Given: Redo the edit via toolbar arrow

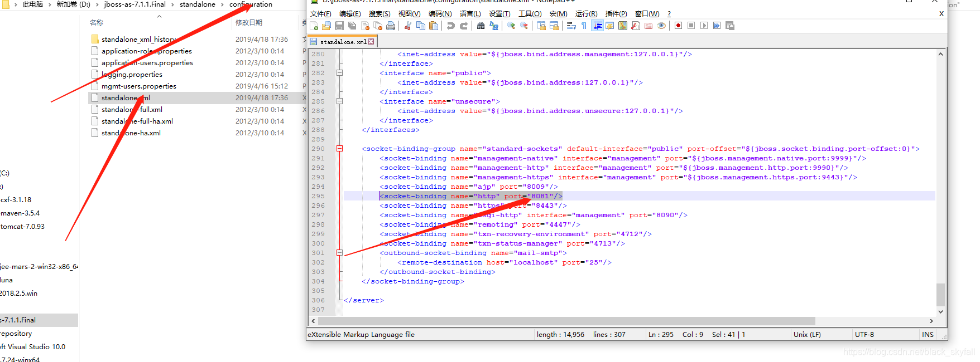Looking at the screenshot, I should [x=464, y=26].
